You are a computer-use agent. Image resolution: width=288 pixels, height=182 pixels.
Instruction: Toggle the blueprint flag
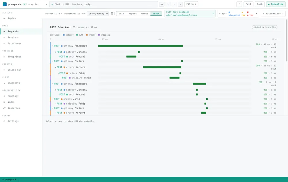pyautogui.click(x=234, y=14)
